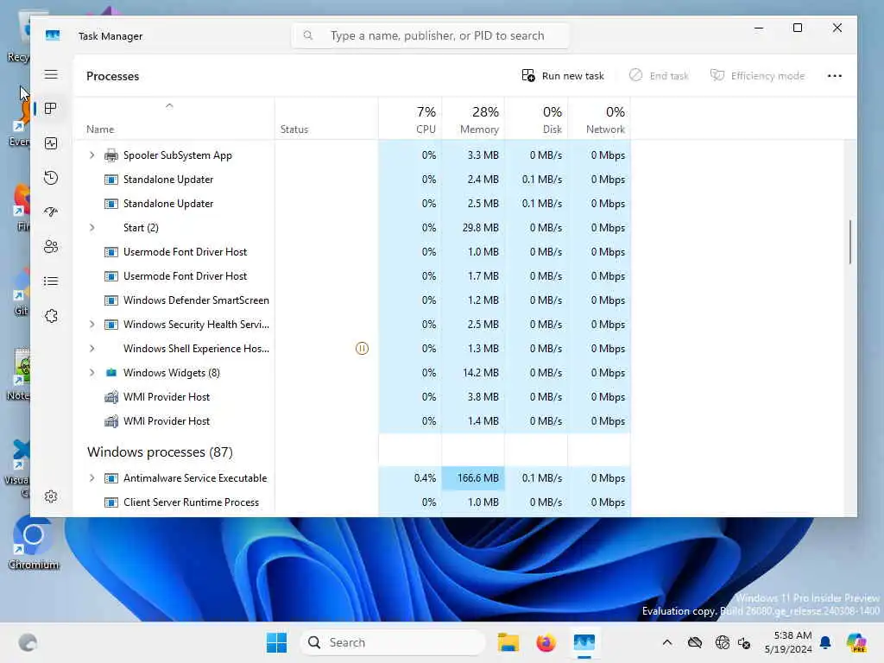Click the 166.6 MB memory cell

point(473,478)
